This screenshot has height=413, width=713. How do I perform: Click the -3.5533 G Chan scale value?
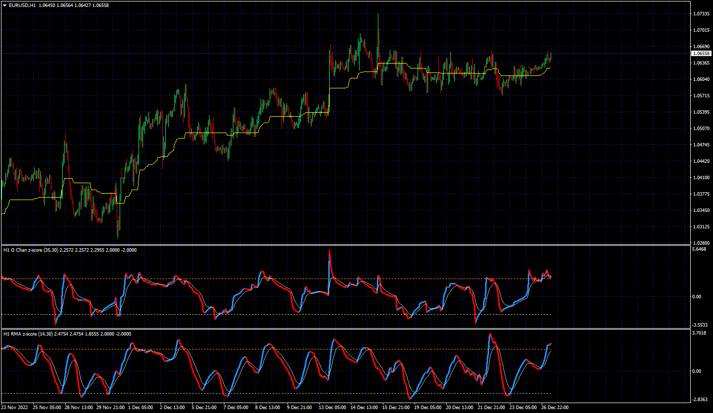699,324
